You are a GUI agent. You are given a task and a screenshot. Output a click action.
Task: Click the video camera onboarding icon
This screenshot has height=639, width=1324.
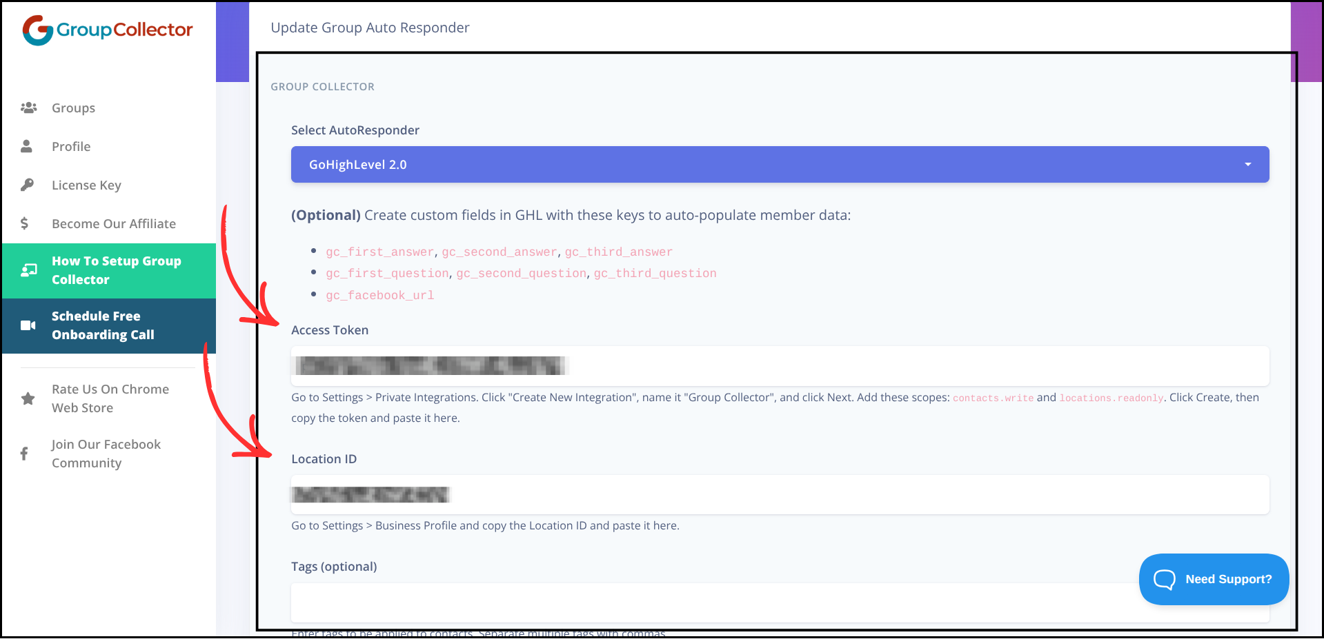click(x=28, y=325)
